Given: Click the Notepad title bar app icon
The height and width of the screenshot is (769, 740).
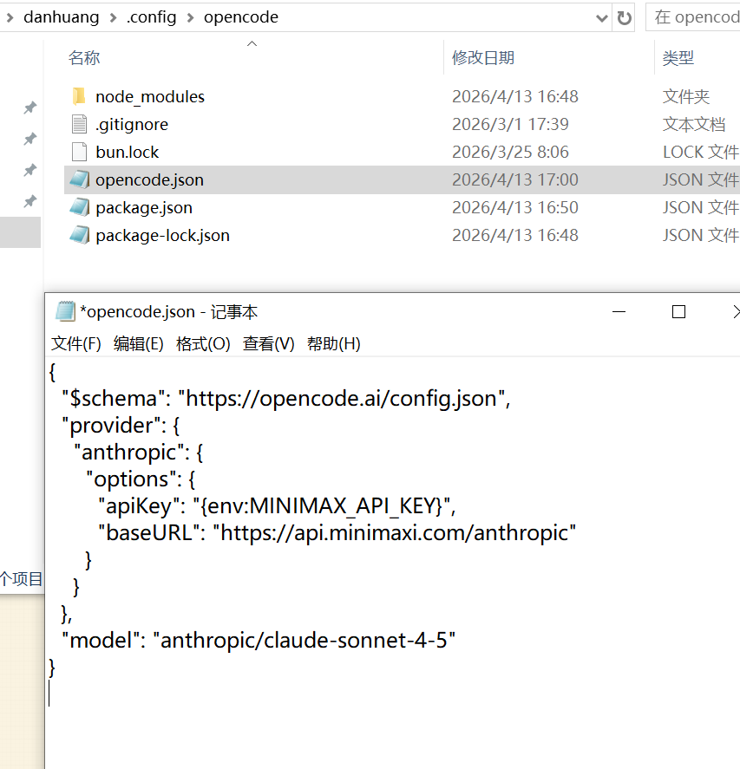Looking at the screenshot, I should point(65,311).
